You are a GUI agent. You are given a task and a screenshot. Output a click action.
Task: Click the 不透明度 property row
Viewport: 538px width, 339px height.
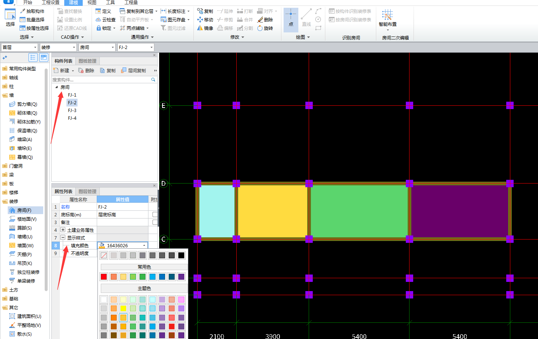(79, 253)
